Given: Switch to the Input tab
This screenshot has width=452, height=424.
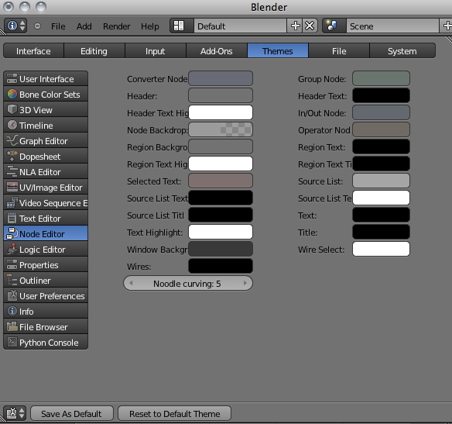Looking at the screenshot, I should [x=155, y=51].
